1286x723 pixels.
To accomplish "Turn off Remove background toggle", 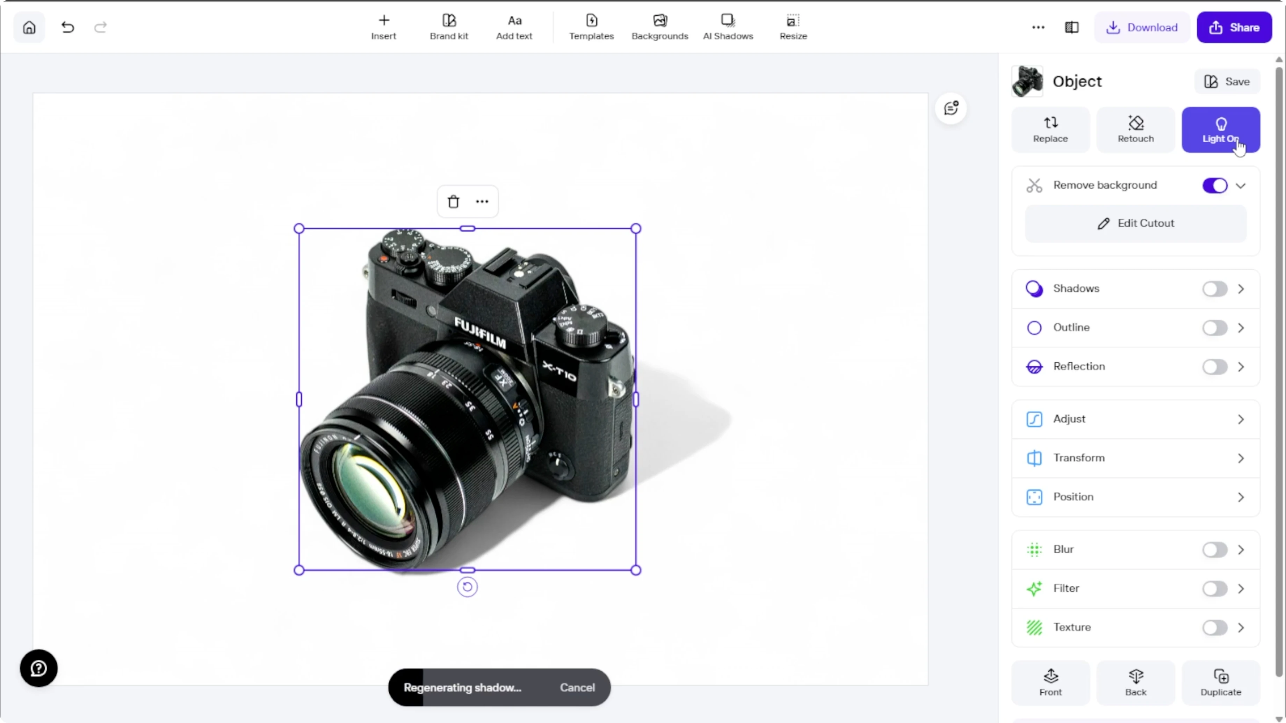I will [1215, 185].
